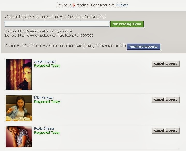The height and width of the screenshot is (151, 186).
Task: Click the Refresh link
Action: pyautogui.click(x=123, y=5)
